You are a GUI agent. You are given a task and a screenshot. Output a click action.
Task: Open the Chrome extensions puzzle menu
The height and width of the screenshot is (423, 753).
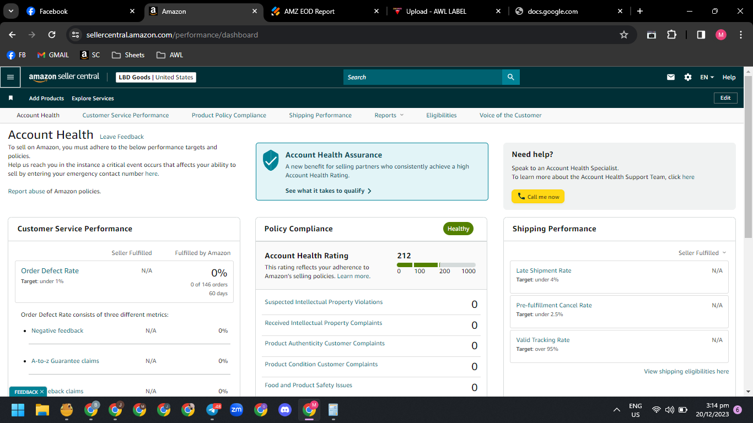pos(671,35)
